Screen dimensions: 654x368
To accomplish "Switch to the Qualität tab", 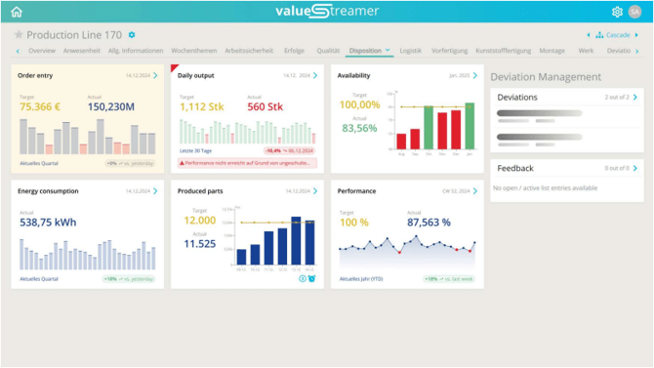I will point(328,51).
